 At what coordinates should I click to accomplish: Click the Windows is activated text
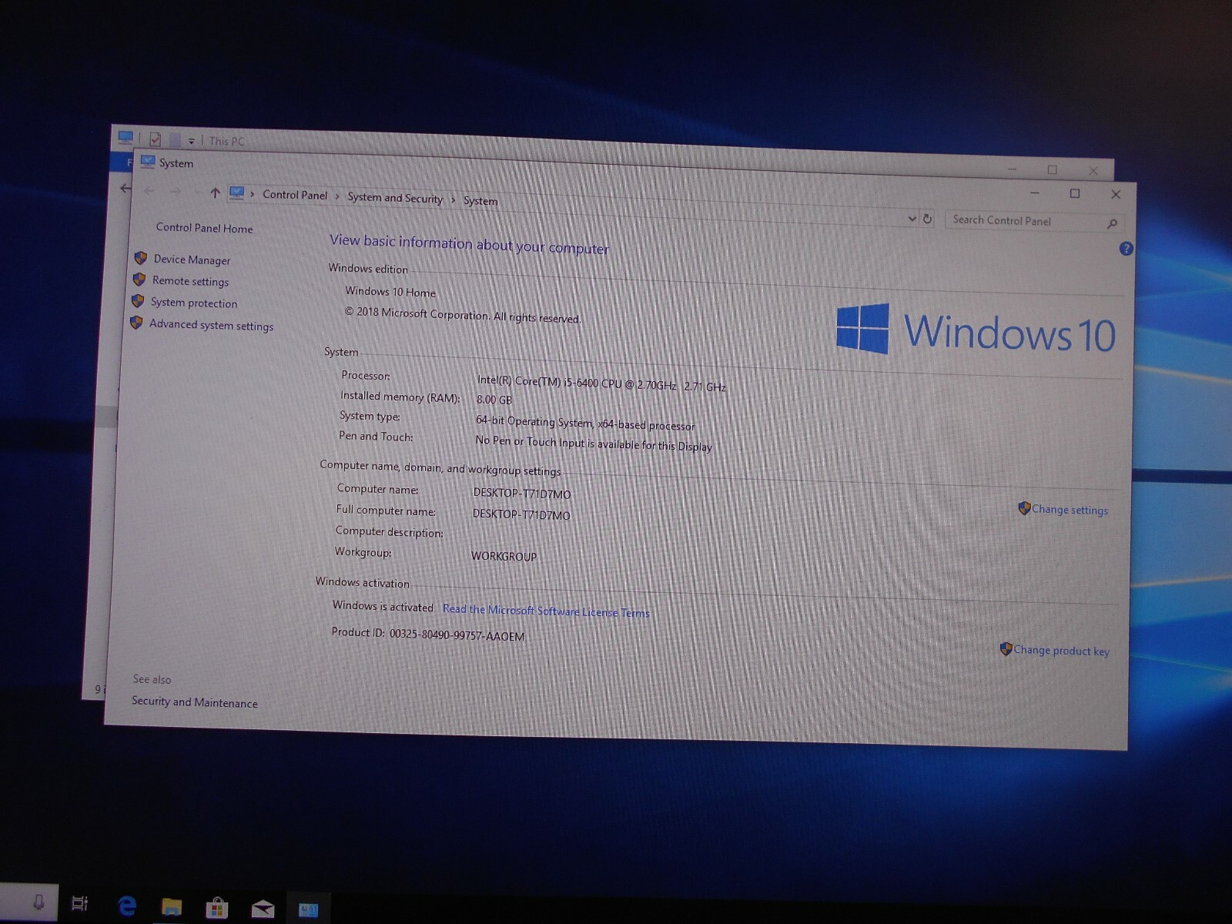[x=383, y=607]
